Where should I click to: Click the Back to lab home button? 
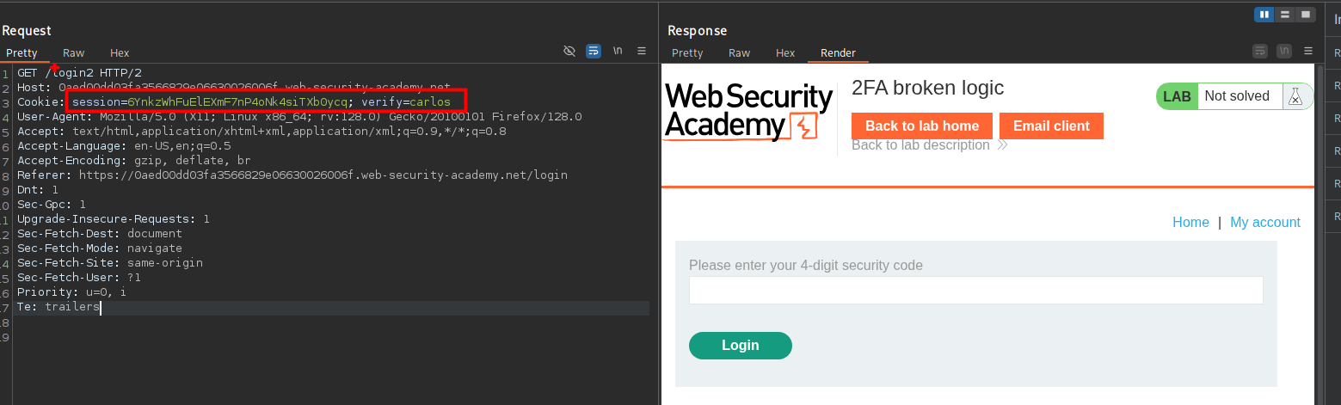[x=921, y=126]
